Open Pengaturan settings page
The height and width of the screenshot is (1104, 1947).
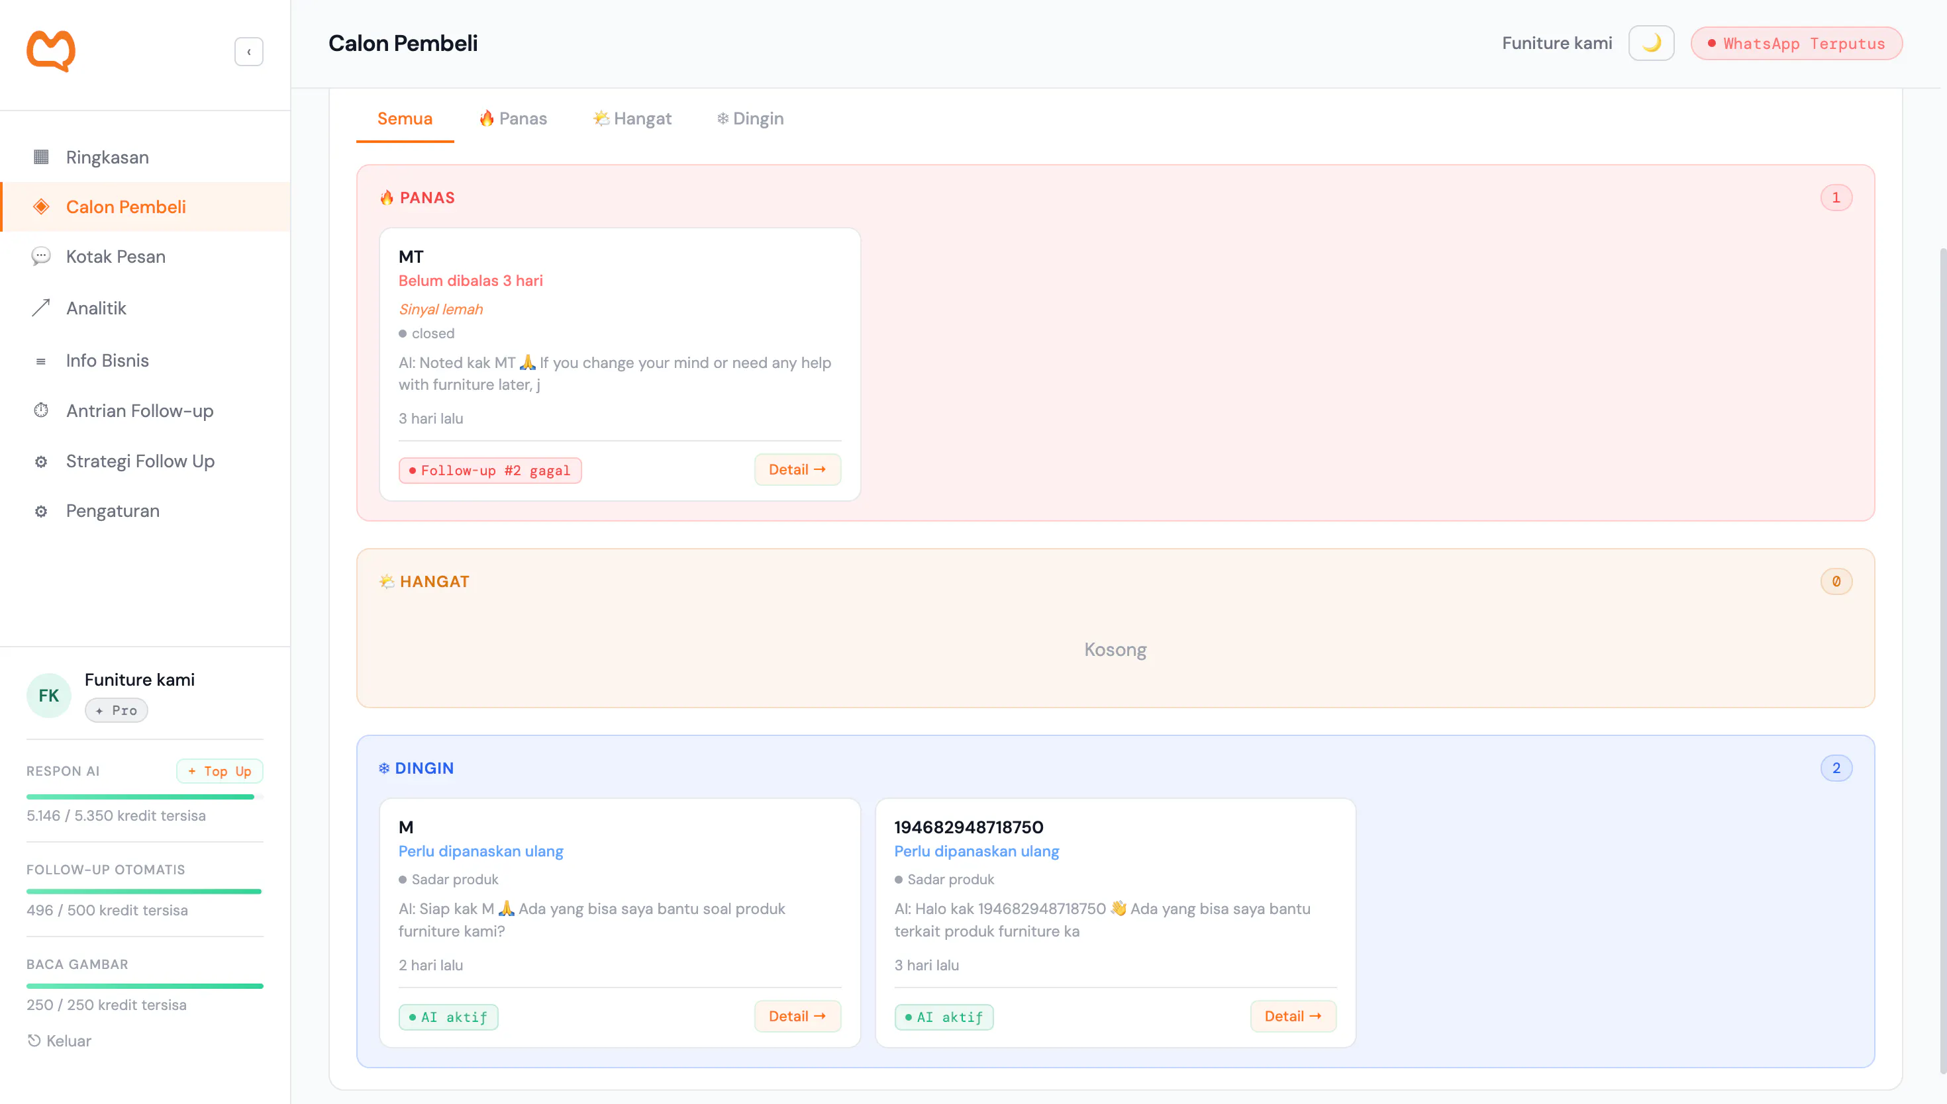click(x=146, y=511)
